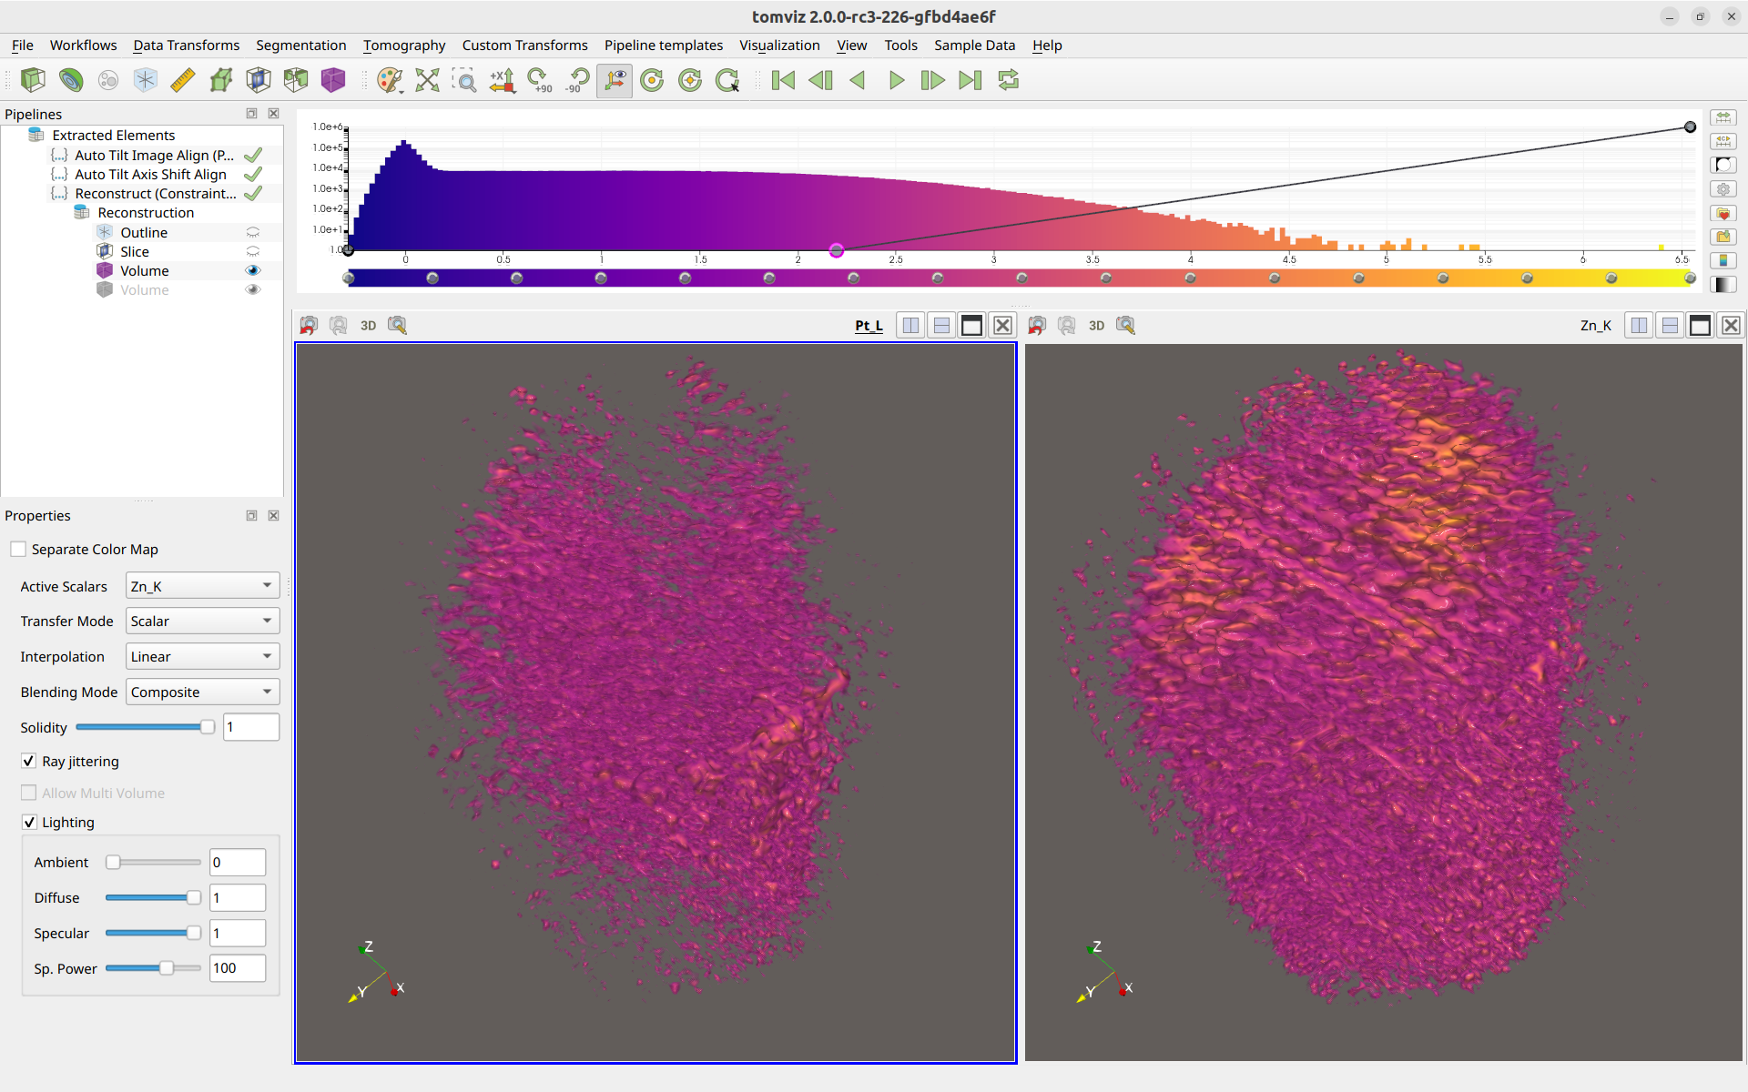Viewport: 1748px width, 1092px height.
Task: Adjust the Ambient lighting slider
Action: [x=153, y=862]
